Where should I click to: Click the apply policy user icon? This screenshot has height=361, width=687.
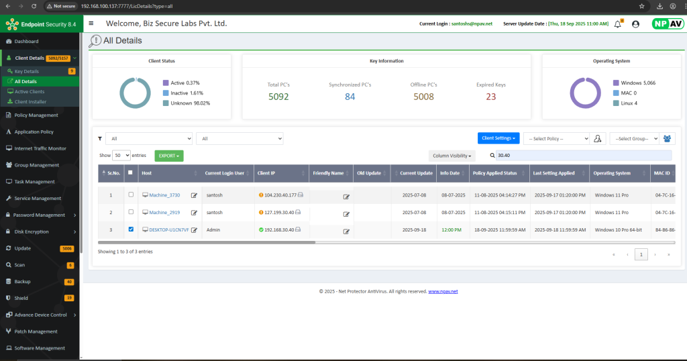tap(597, 138)
